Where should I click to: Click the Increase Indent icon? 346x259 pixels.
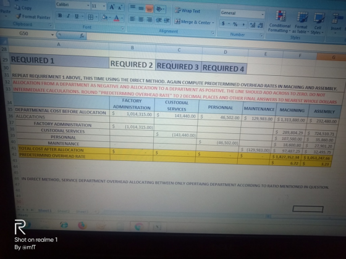coord(167,21)
